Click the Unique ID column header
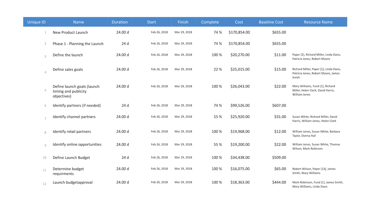The height and width of the screenshot is (208, 371). pos(36,22)
